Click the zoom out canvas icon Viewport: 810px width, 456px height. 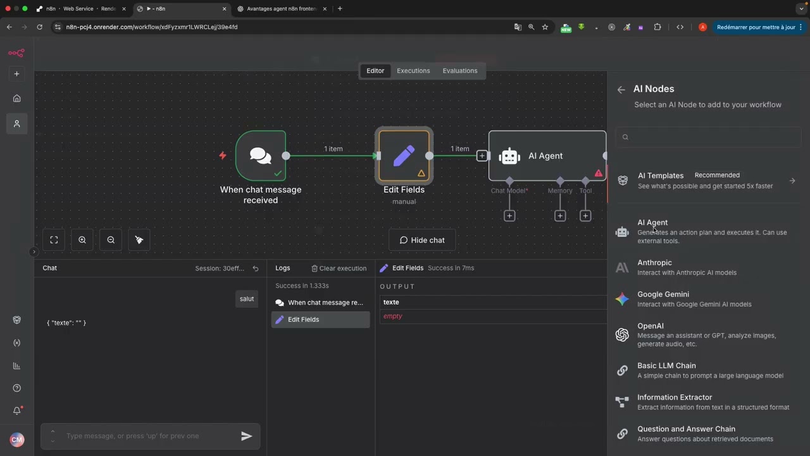pyautogui.click(x=111, y=240)
